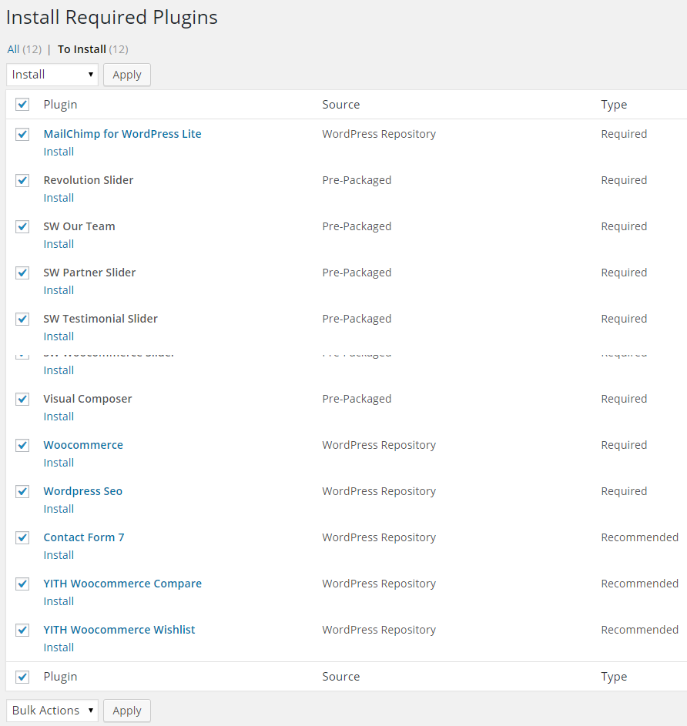Click Install under Contact Form 7
Viewport: 687px width, 726px height.
click(59, 555)
